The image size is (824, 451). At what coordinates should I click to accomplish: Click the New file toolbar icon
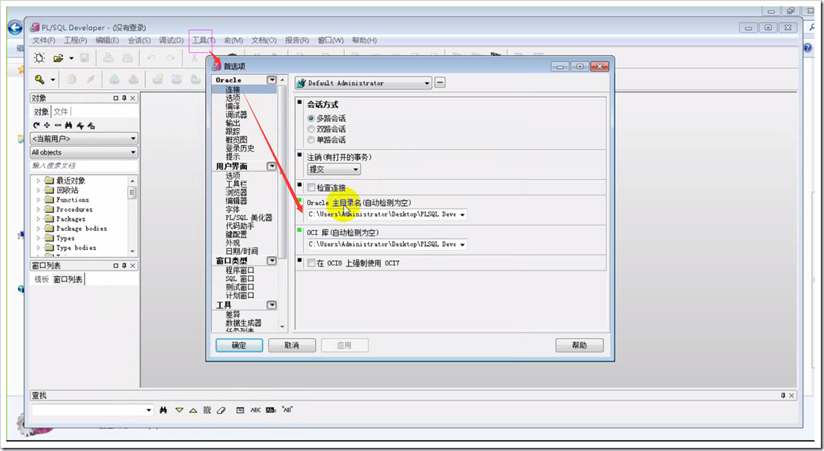point(39,58)
